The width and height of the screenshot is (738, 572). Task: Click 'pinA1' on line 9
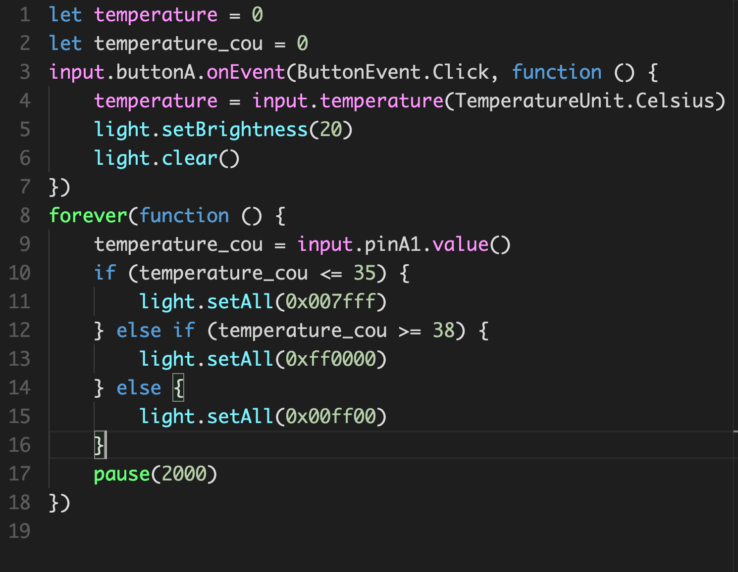coord(392,244)
